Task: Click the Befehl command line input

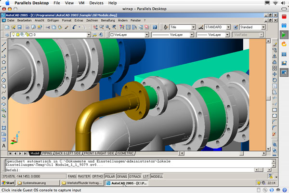Action: click(129, 170)
